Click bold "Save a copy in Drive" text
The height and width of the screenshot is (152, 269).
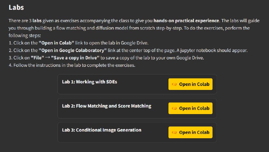click(x=75, y=58)
